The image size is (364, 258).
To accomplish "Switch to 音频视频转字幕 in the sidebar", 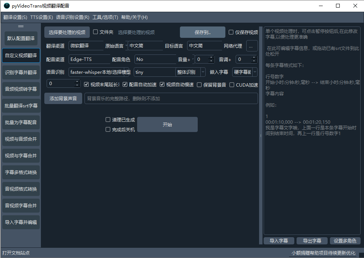I will pos(21,89).
